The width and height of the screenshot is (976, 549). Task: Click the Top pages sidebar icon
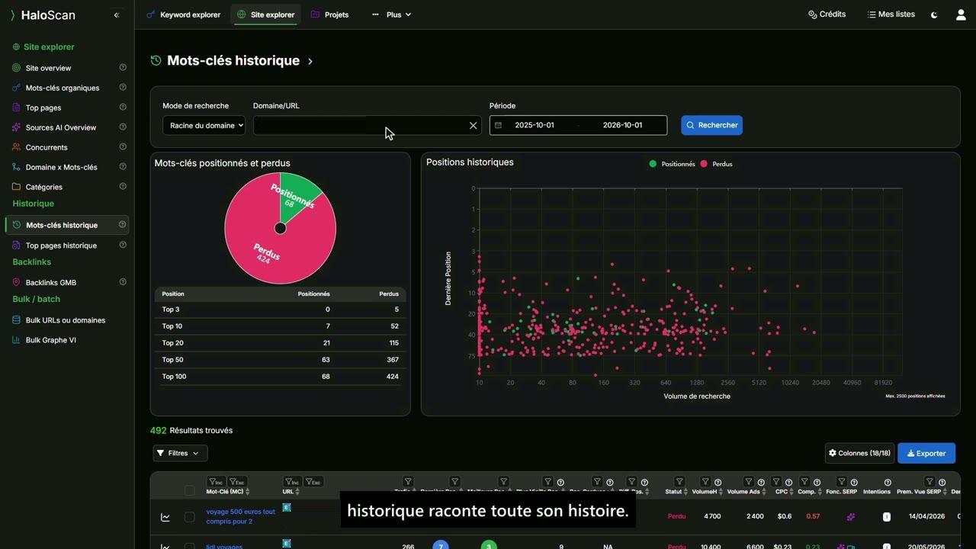coord(16,108)
